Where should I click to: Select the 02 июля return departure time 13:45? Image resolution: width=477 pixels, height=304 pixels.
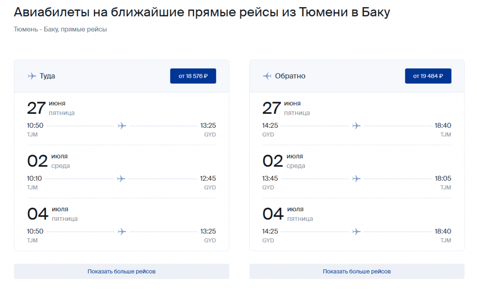(270, 179)
